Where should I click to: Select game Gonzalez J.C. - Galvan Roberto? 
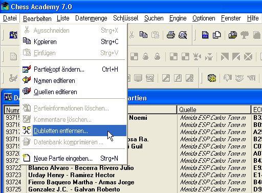pyautogui.click(x=74, y=189)
